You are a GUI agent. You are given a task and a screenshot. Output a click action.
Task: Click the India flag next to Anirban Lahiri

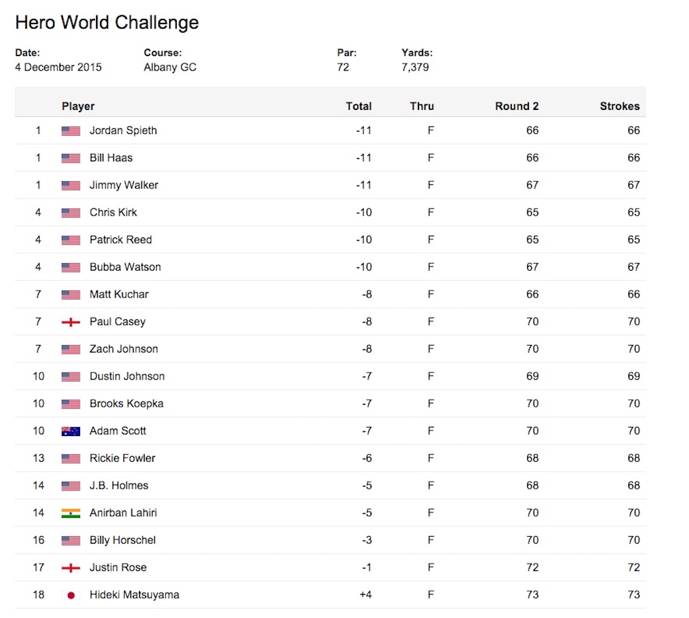point(71,513)
